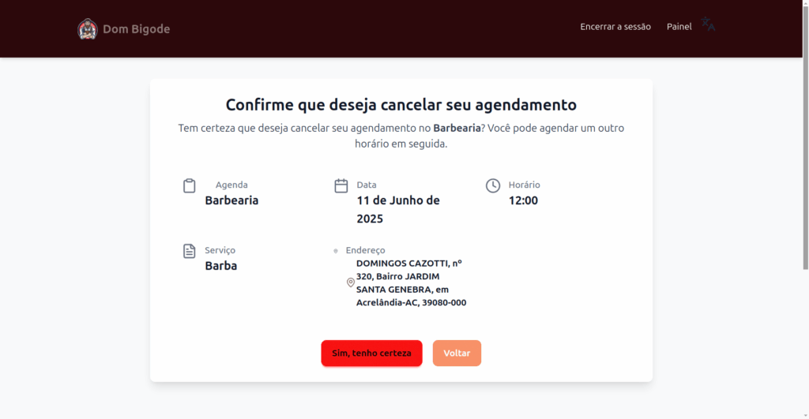Click the vertical page scrollbar thumb

pyautogui.click(x=805, y=135)
